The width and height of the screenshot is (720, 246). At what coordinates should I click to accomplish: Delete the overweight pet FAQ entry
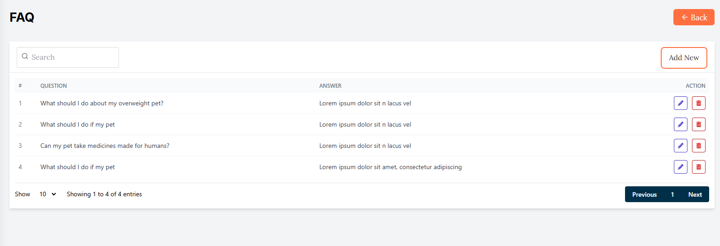698,103
